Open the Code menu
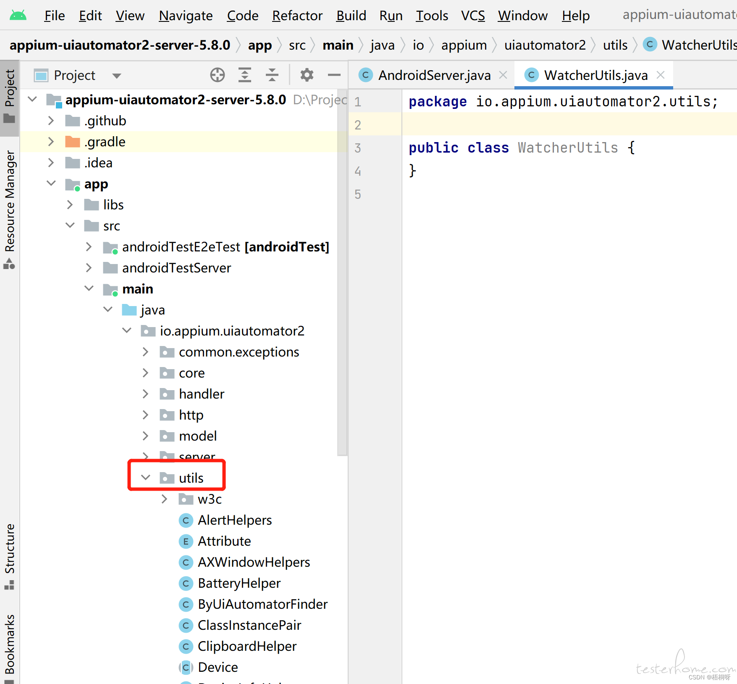 click(x=242, y=16)
